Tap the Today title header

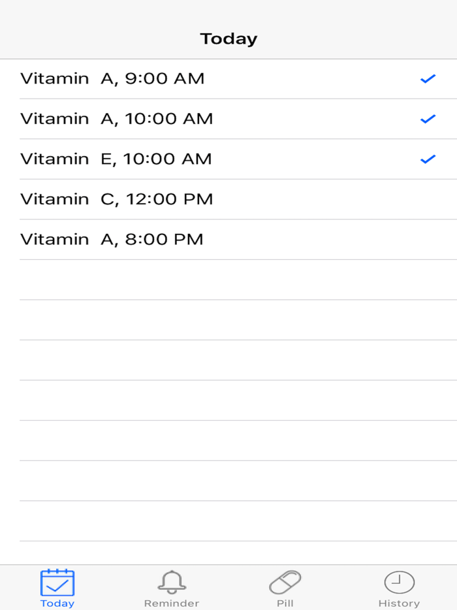click(x=228, y=38)
